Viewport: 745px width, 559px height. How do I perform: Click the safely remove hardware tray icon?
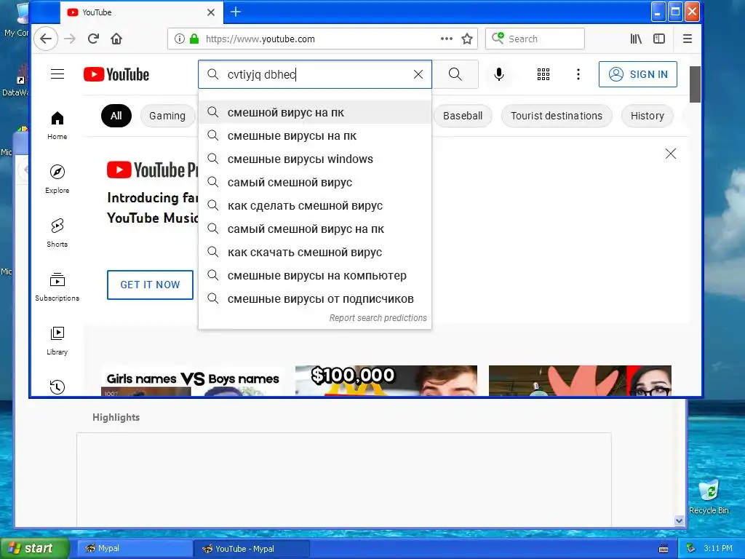click(691, 549)
